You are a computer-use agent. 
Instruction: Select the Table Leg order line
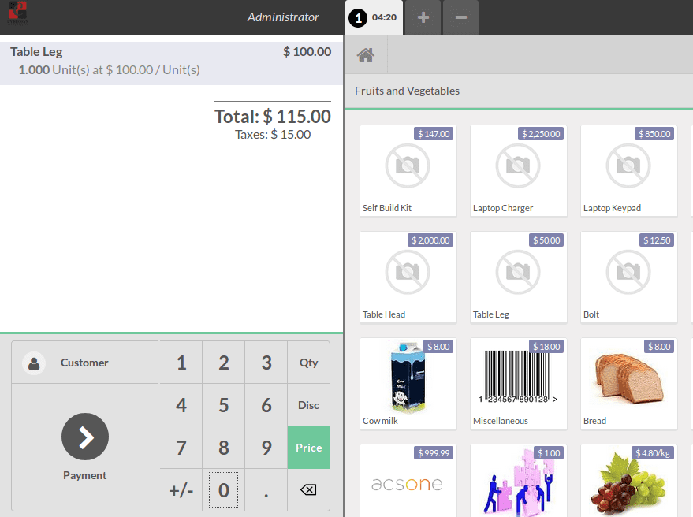click(171, 63)
